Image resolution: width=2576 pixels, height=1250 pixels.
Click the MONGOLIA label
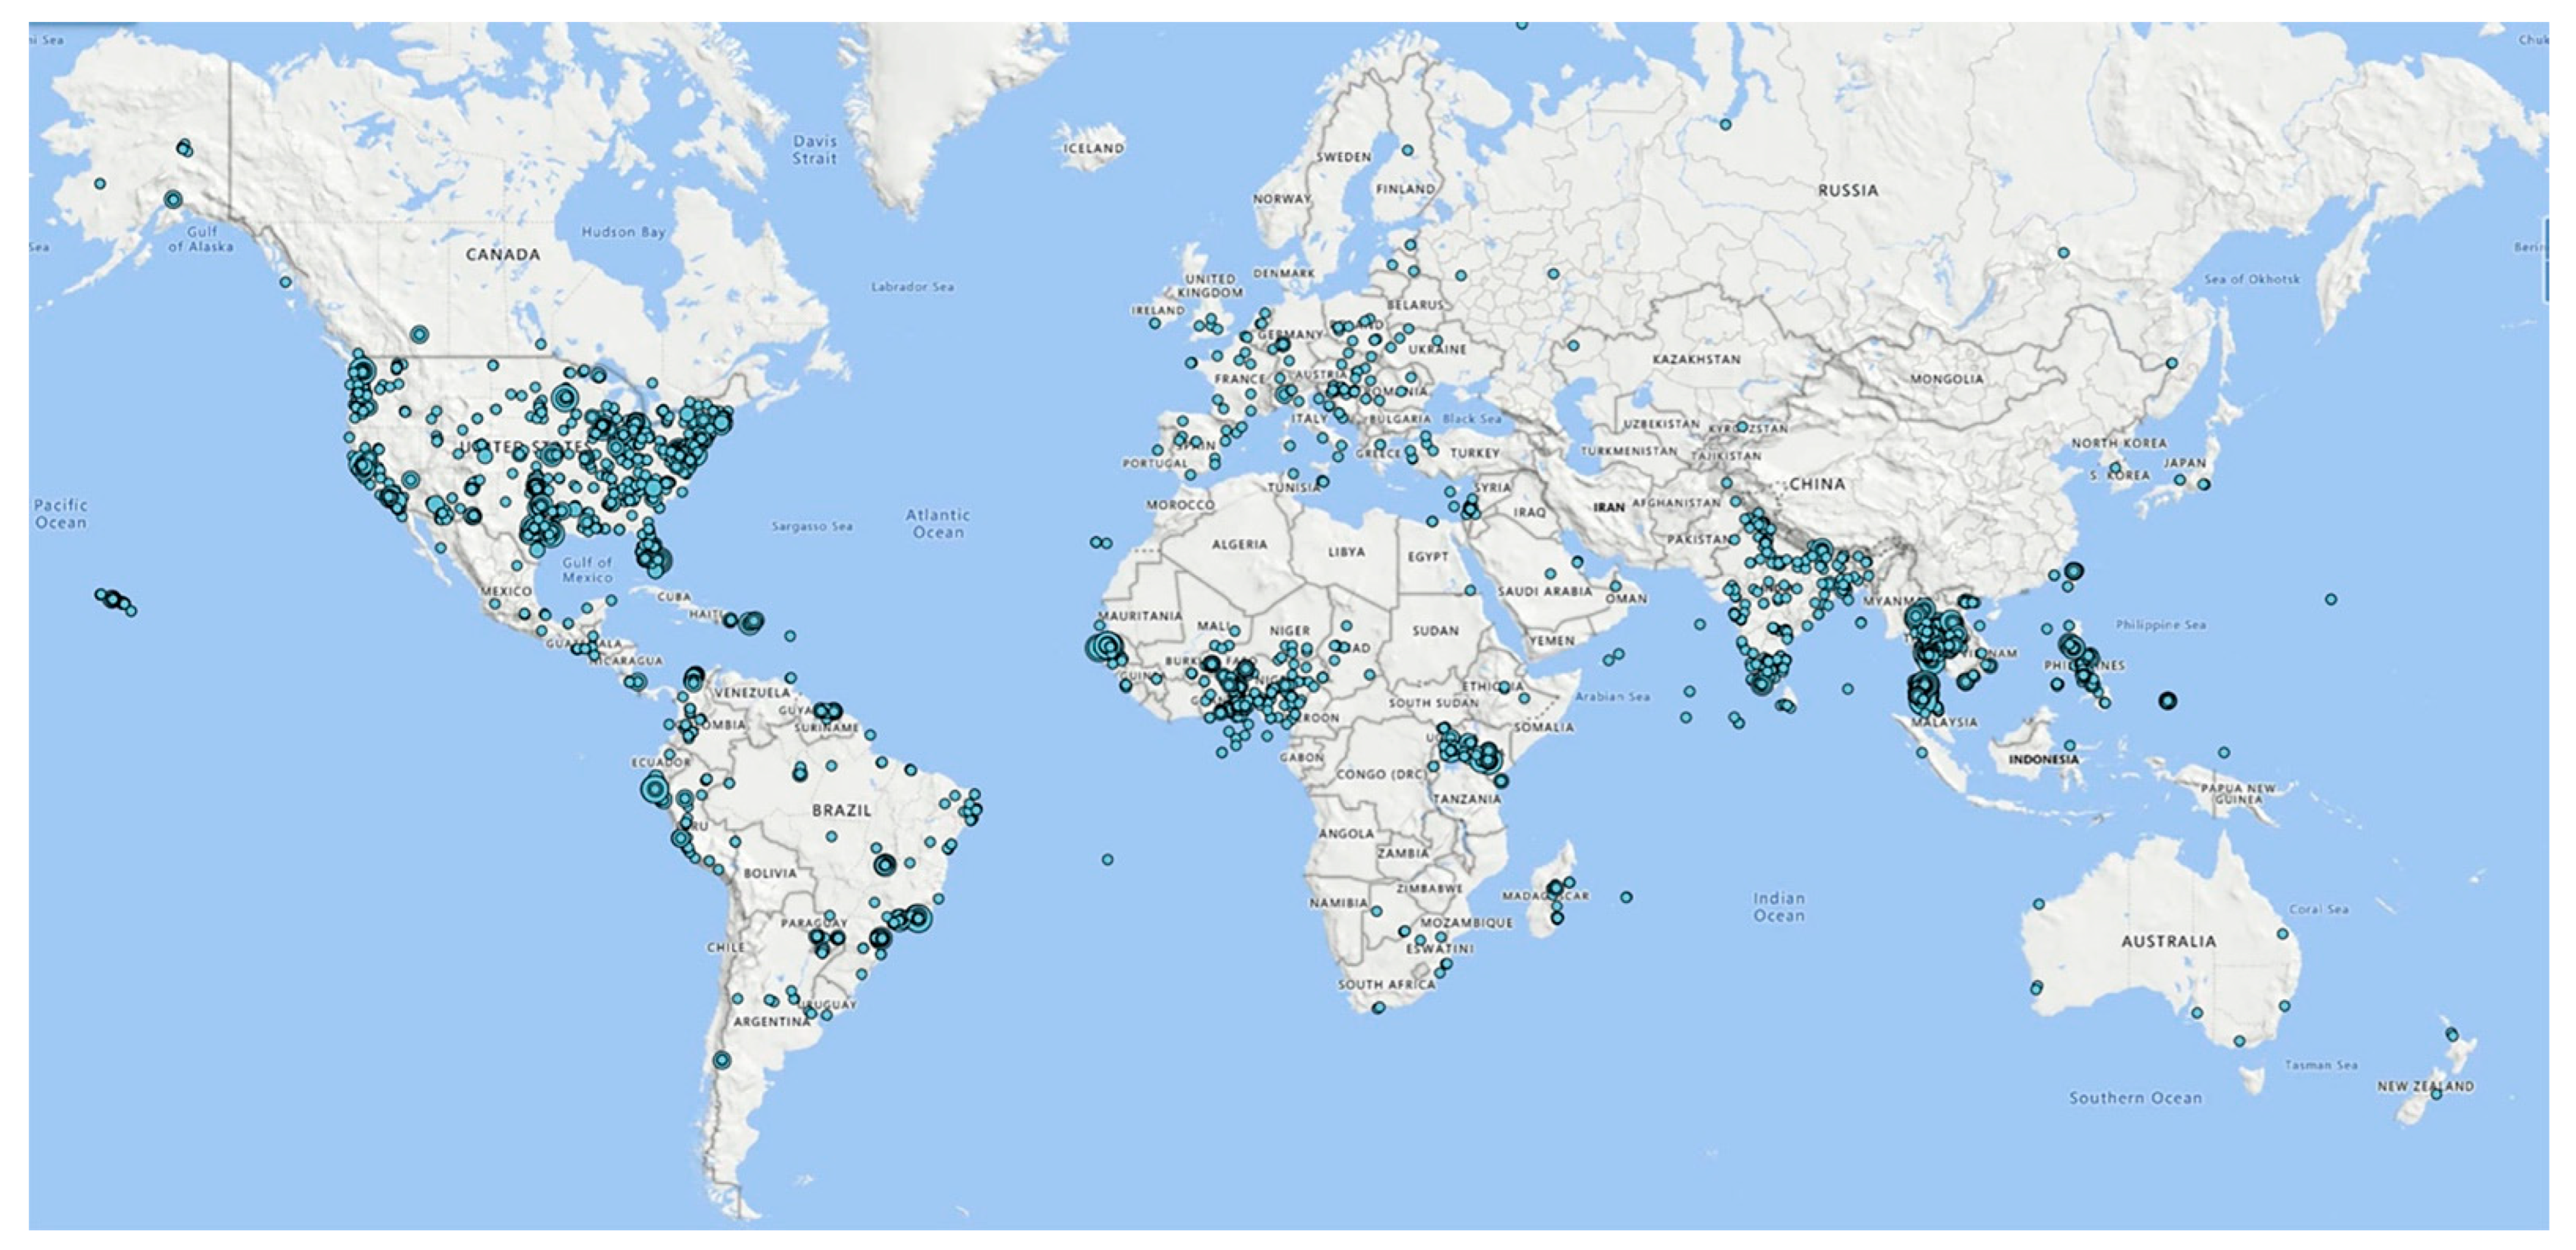[x=1947, y=379]
